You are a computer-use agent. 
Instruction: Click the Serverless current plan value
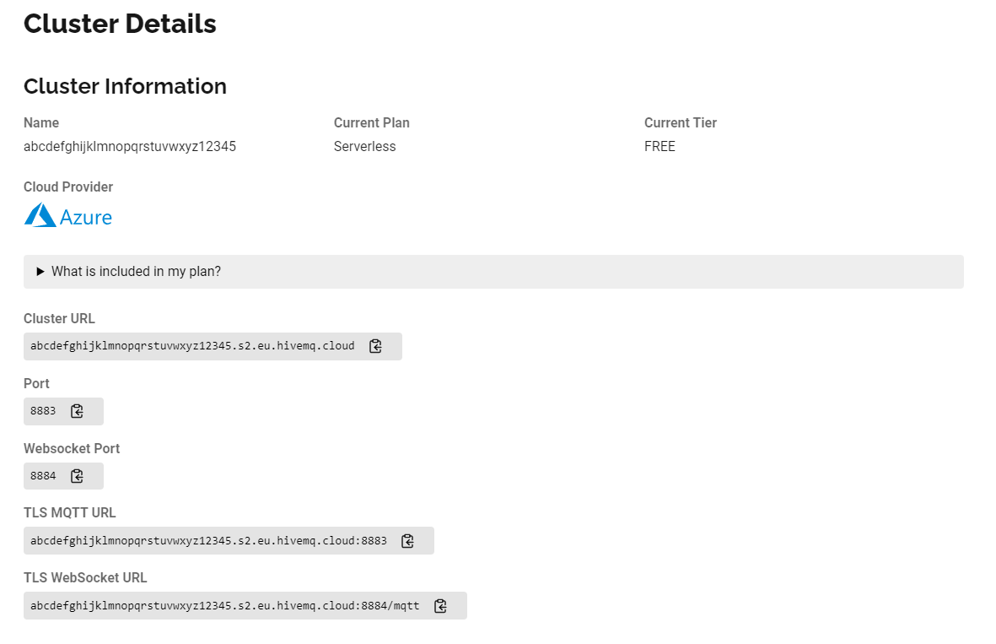364,147
